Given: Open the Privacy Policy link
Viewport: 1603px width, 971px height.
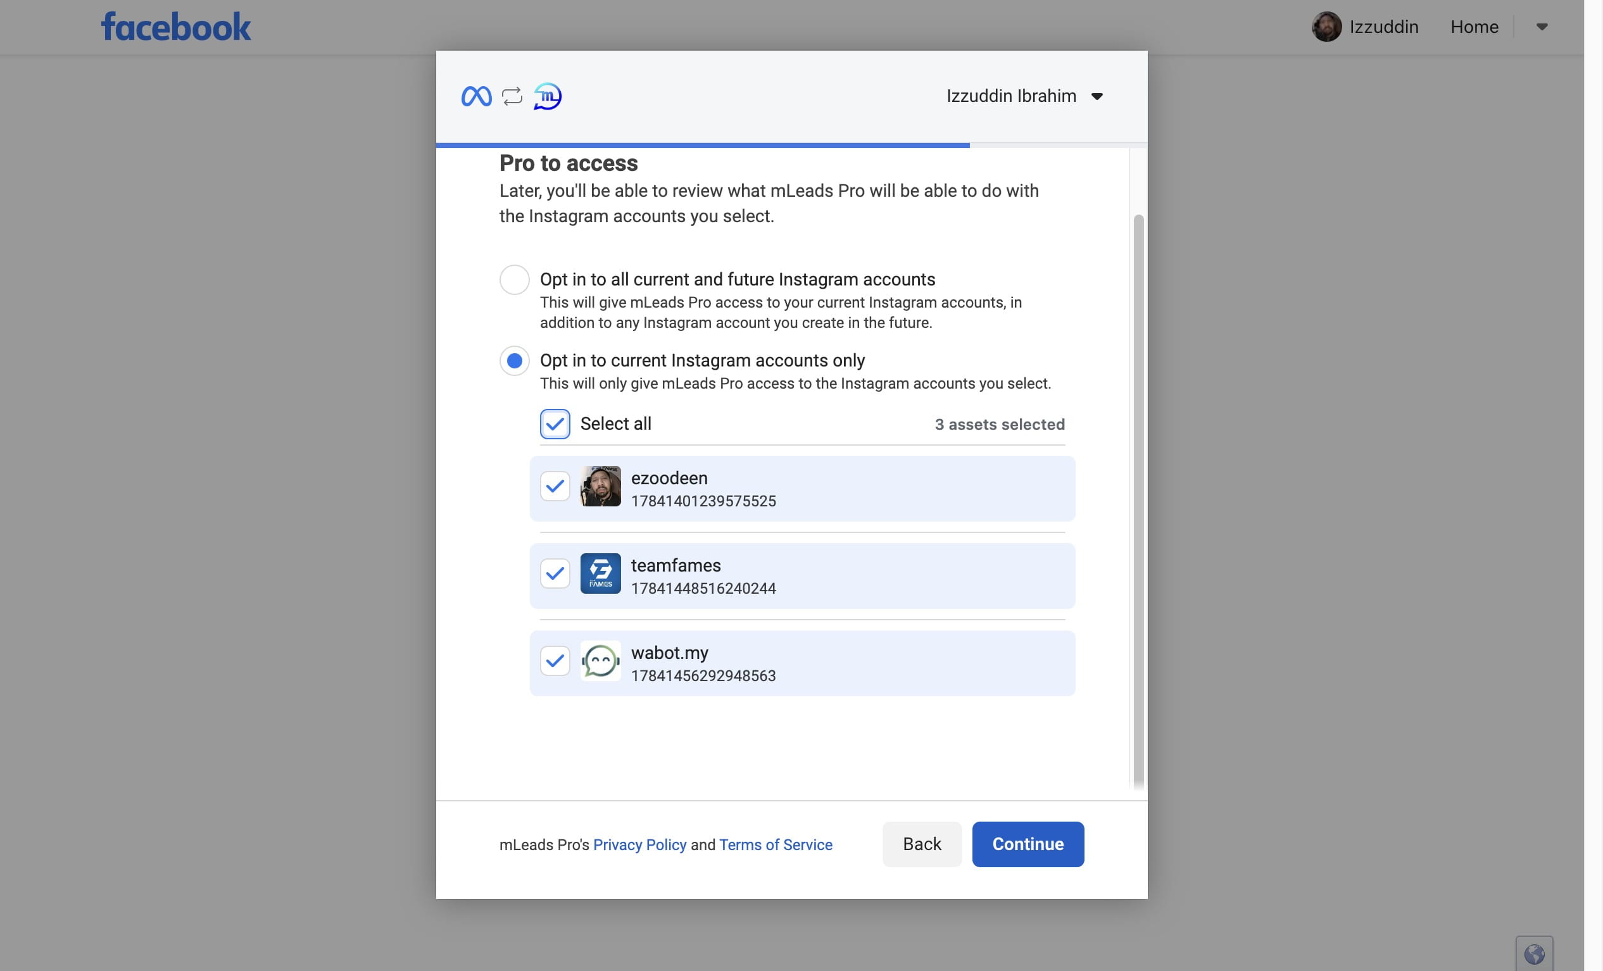Looking at the screenshot, I should [639, 844].
